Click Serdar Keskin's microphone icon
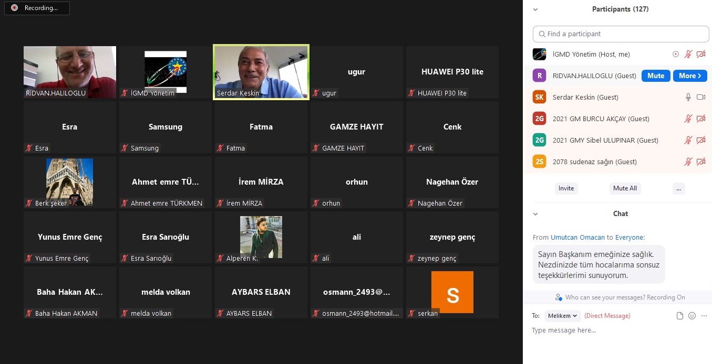The width and height of the screenshot is (712, 364). click(x=688, y=97)
